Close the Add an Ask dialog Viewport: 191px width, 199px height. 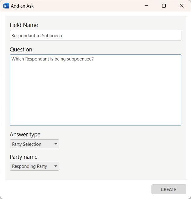tap(182, 6)
